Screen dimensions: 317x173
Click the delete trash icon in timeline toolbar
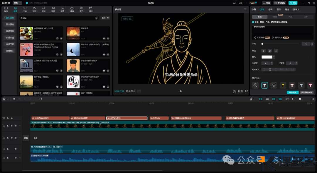[x=41, y=99]
